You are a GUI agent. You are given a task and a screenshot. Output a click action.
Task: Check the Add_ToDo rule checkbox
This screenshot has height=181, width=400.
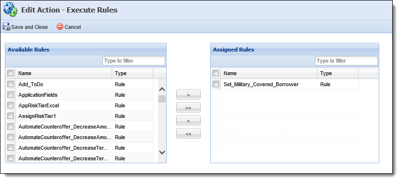[10, 84]
